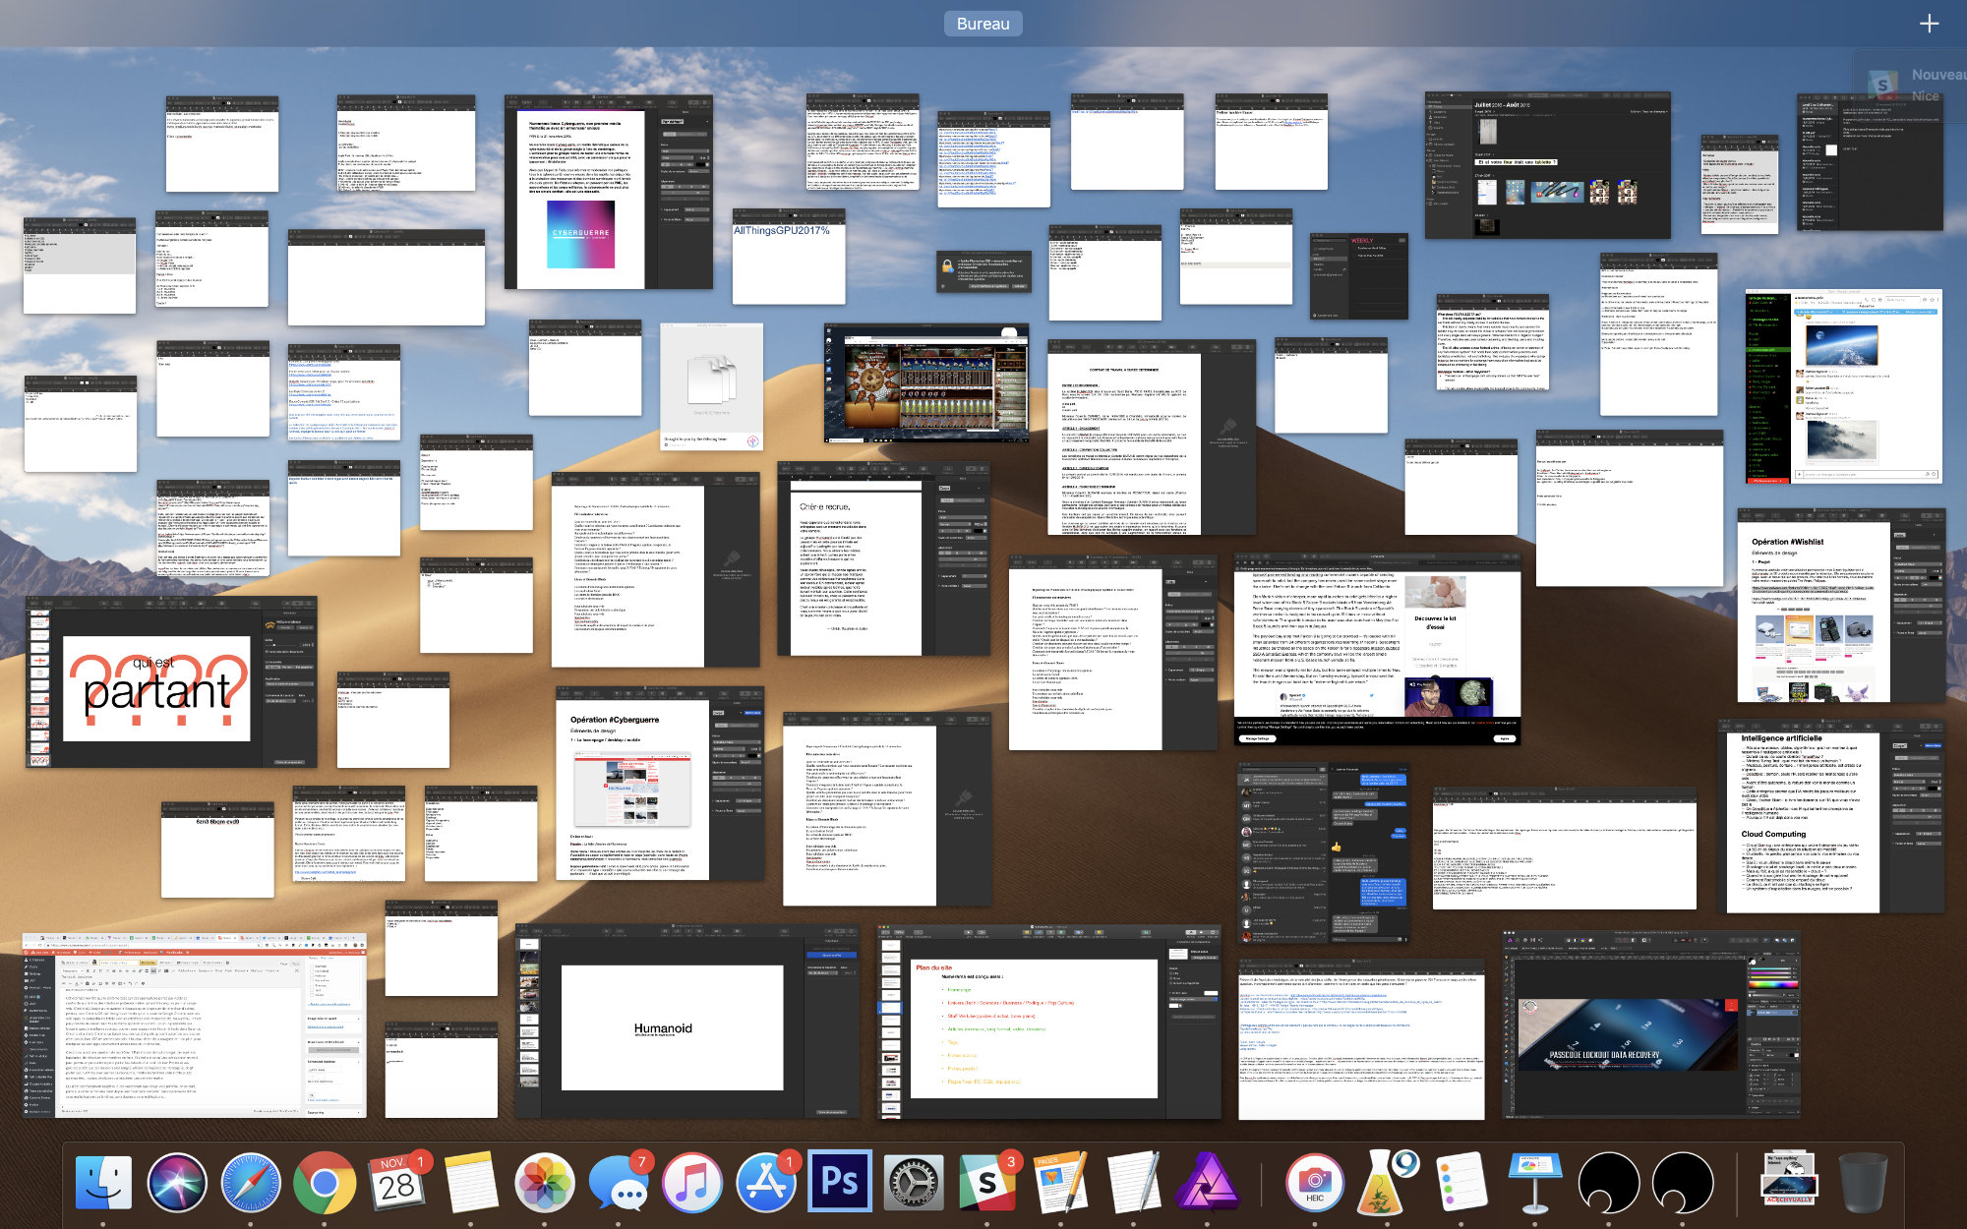Select Photoshop window with Passcode Lockout image
The image size is (1967, 1229).
pos(1651,1024)
